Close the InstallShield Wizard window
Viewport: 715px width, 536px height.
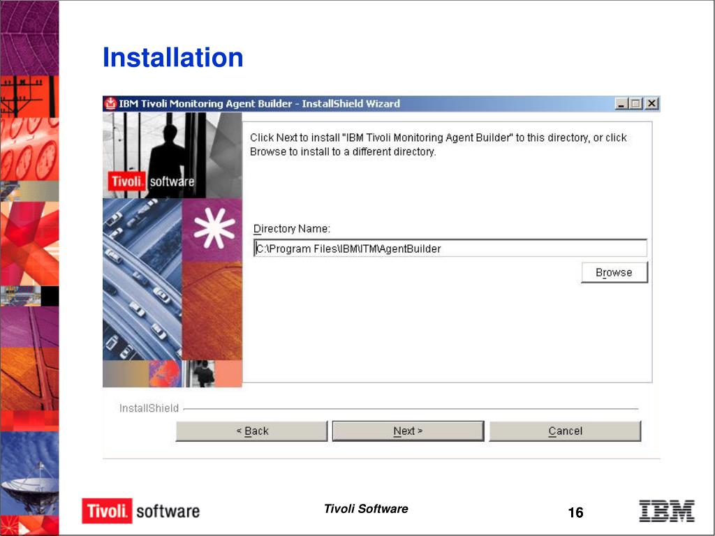pyautogui.click(x=652, y=104)
